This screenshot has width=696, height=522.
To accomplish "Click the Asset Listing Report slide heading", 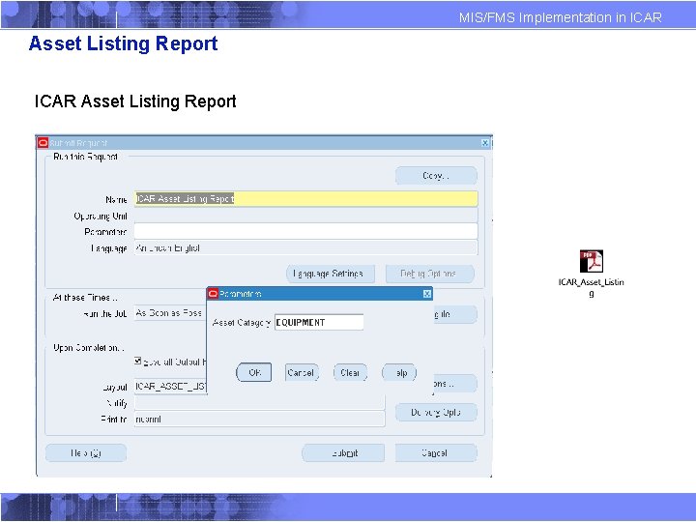I will [x=123, y=43].
